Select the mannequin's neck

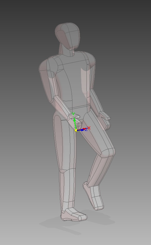click(x=67, y=51)
